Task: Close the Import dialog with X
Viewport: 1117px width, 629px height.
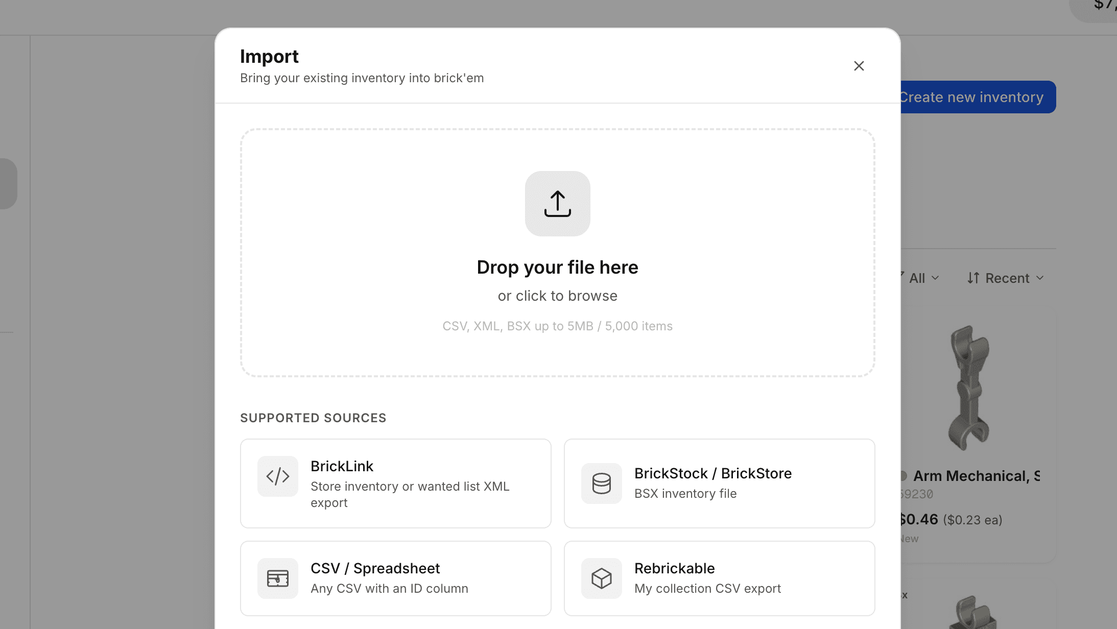Action: (x=859, y=66)
